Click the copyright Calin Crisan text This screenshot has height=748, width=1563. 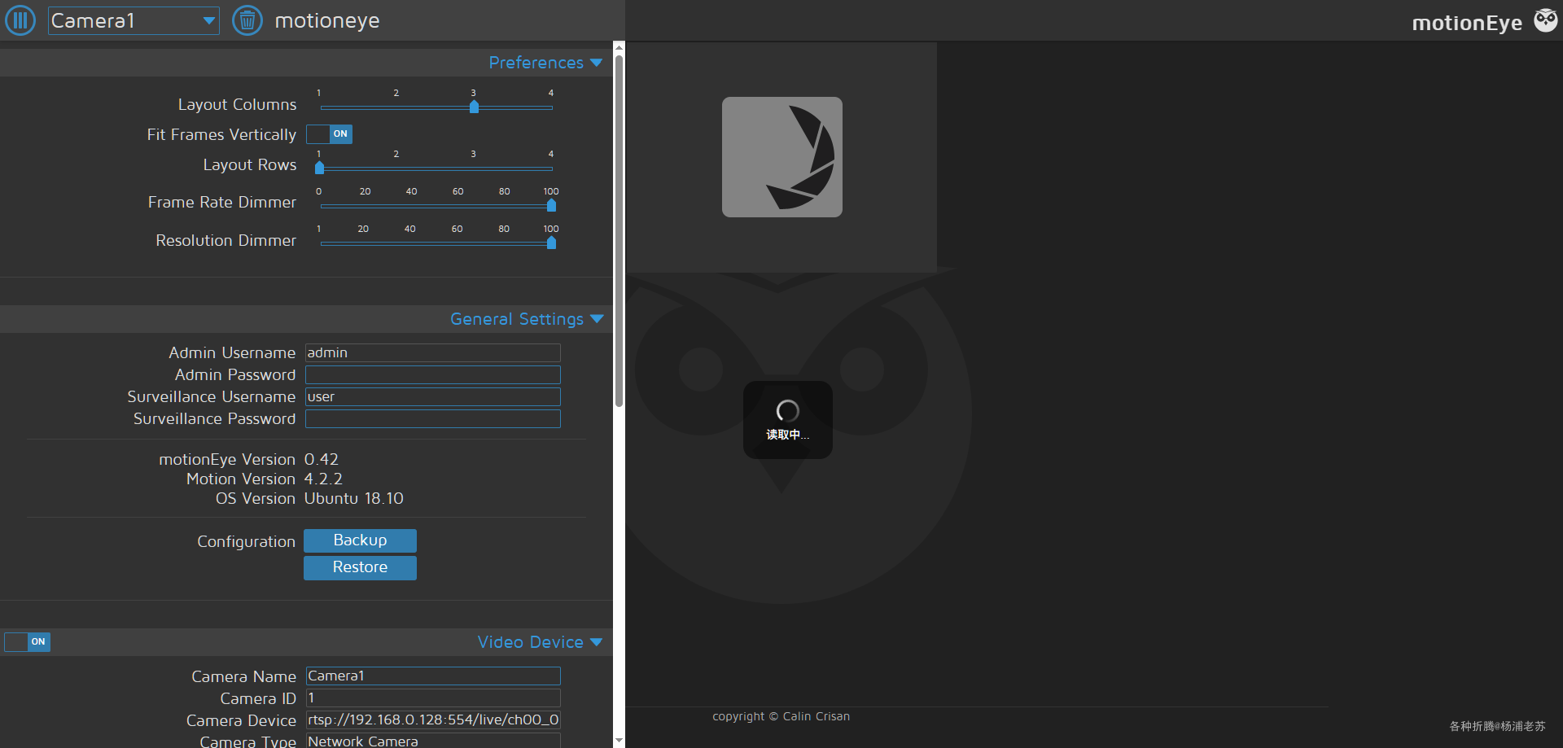coord(781,716)
